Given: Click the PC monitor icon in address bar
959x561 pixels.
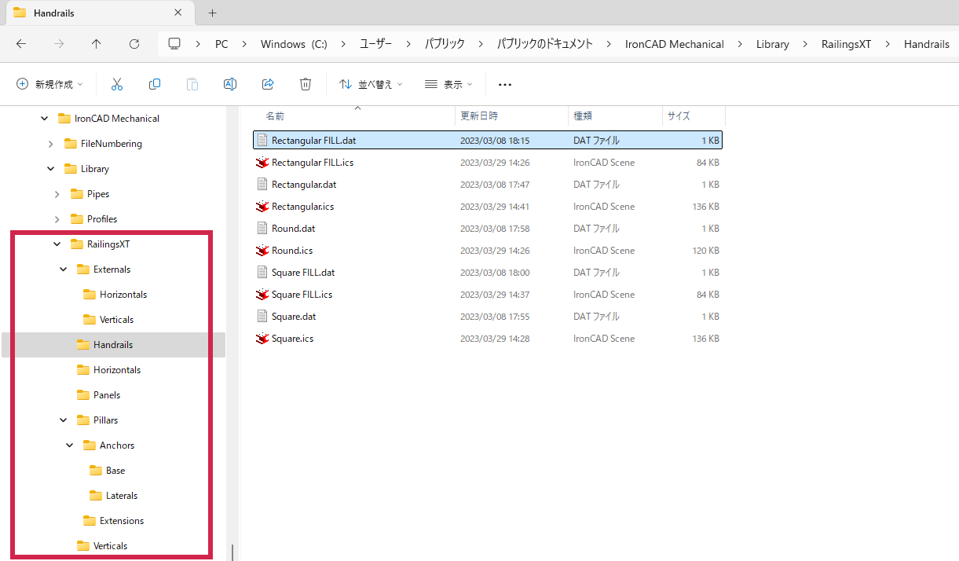Looking at the screenshot, I should click(x=174, y=44).
